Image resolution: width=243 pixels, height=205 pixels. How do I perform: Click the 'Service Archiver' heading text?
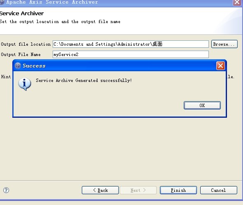(21, 13)
